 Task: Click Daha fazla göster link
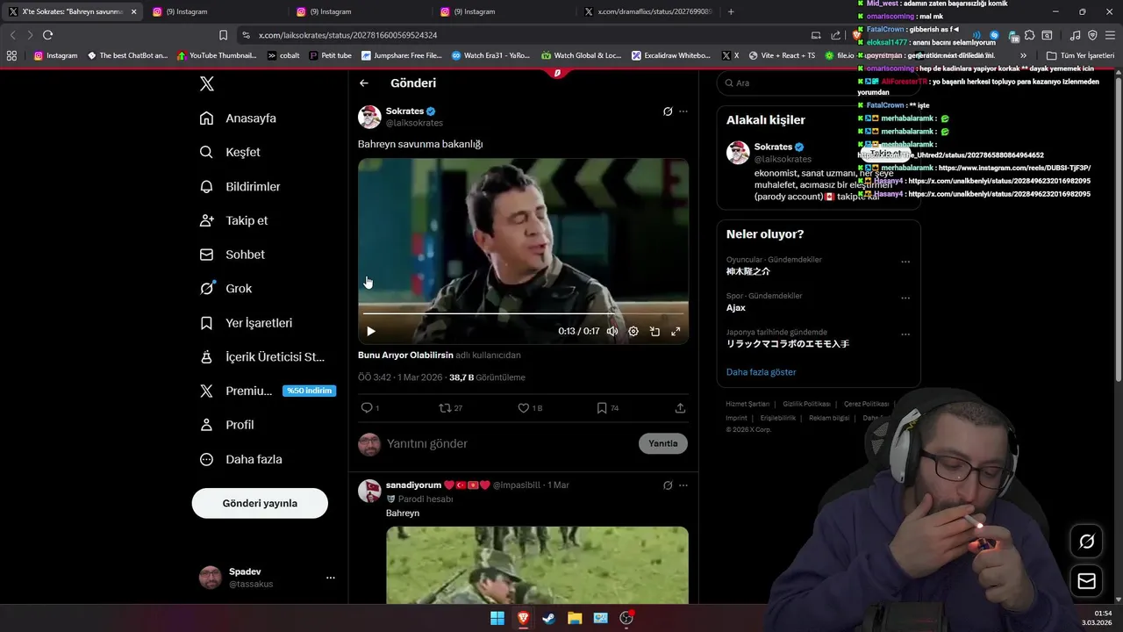tap(762, 372)
